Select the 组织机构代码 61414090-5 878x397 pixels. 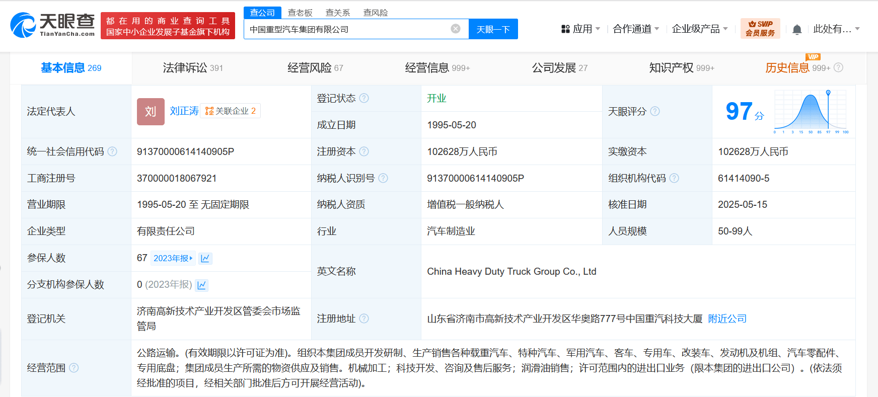click(x=744, y=178)
